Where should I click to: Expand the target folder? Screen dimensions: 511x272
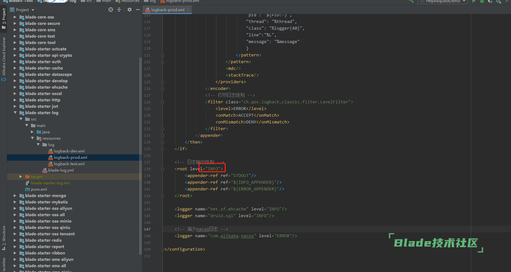pyautogui.click(x=21, y=176)
